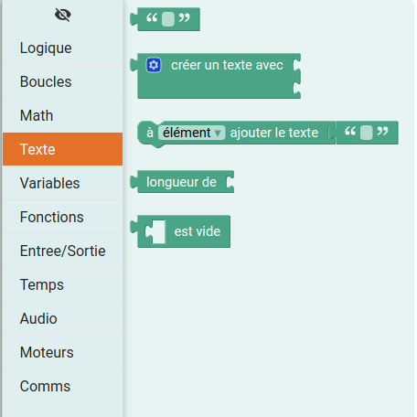Toggle toolbox visibility with crossed-eye icon
Screen dimensions: 417x417
click(63, 15)
